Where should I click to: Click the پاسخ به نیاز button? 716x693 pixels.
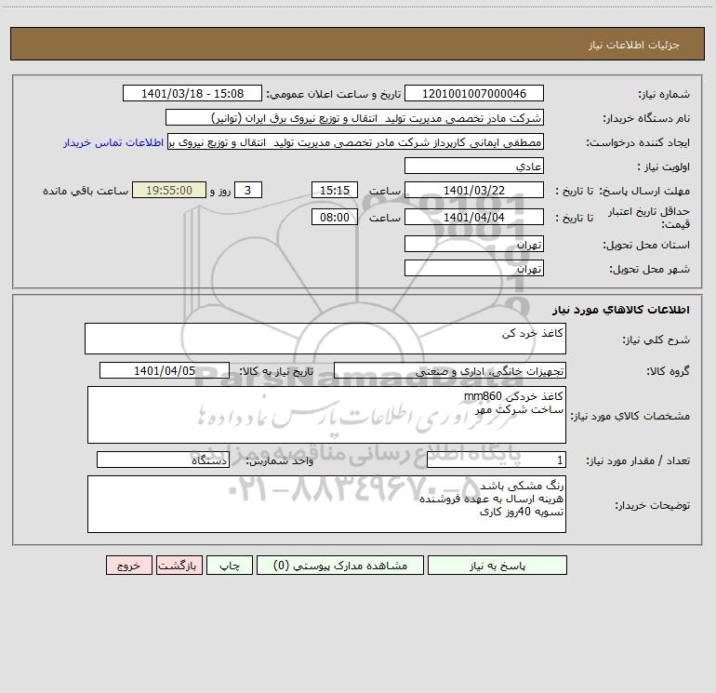[x=497, y=566]
